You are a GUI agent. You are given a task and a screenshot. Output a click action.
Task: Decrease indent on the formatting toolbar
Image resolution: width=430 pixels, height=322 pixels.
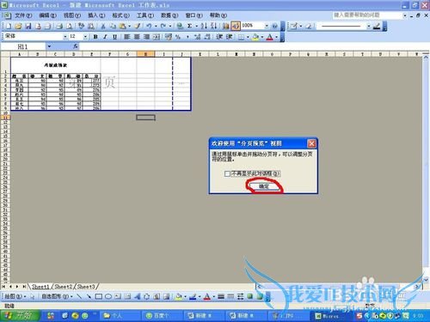(219, 37)
